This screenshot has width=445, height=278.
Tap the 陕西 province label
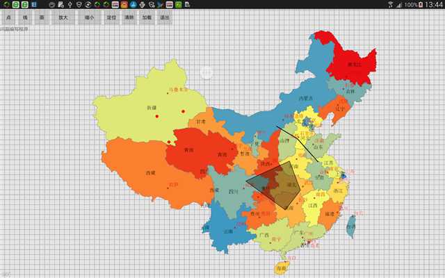click(266, 164)
